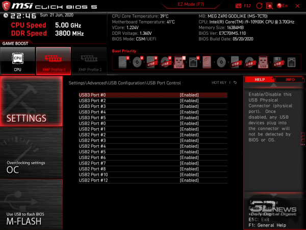
Task: Open the OC overclocking settings section
Action: click(x=32, y=166)
